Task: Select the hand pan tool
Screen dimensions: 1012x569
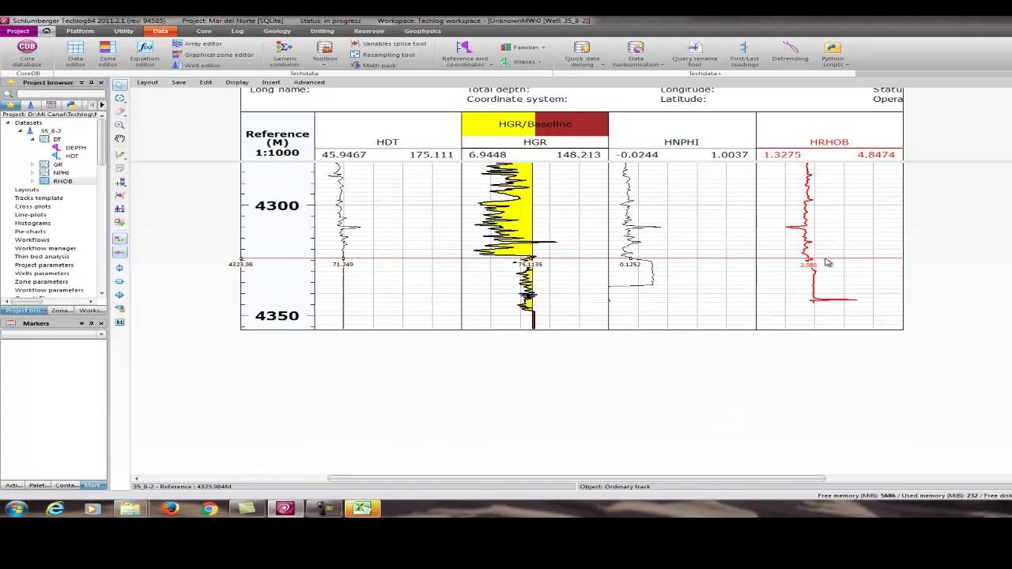Action: [119, 139]
